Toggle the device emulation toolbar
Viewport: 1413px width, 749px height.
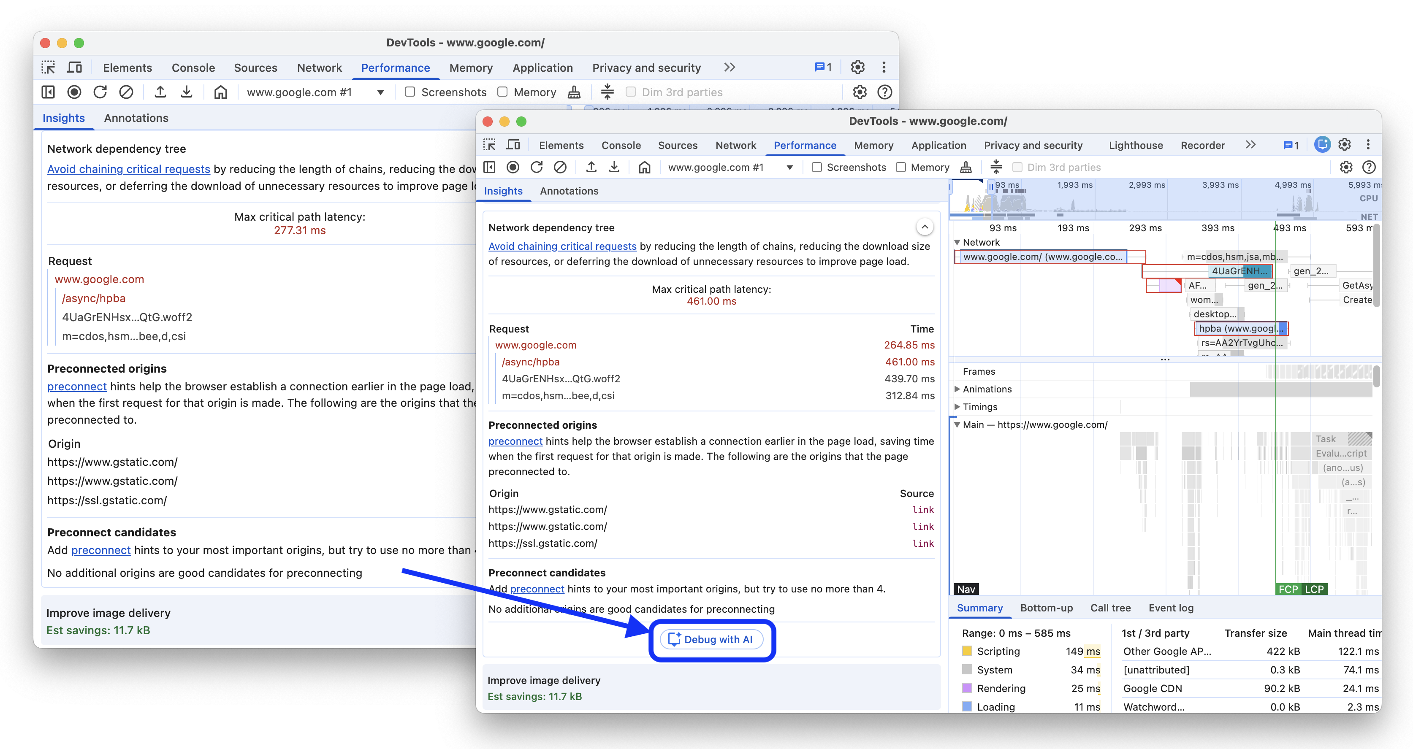coord(513,145)
